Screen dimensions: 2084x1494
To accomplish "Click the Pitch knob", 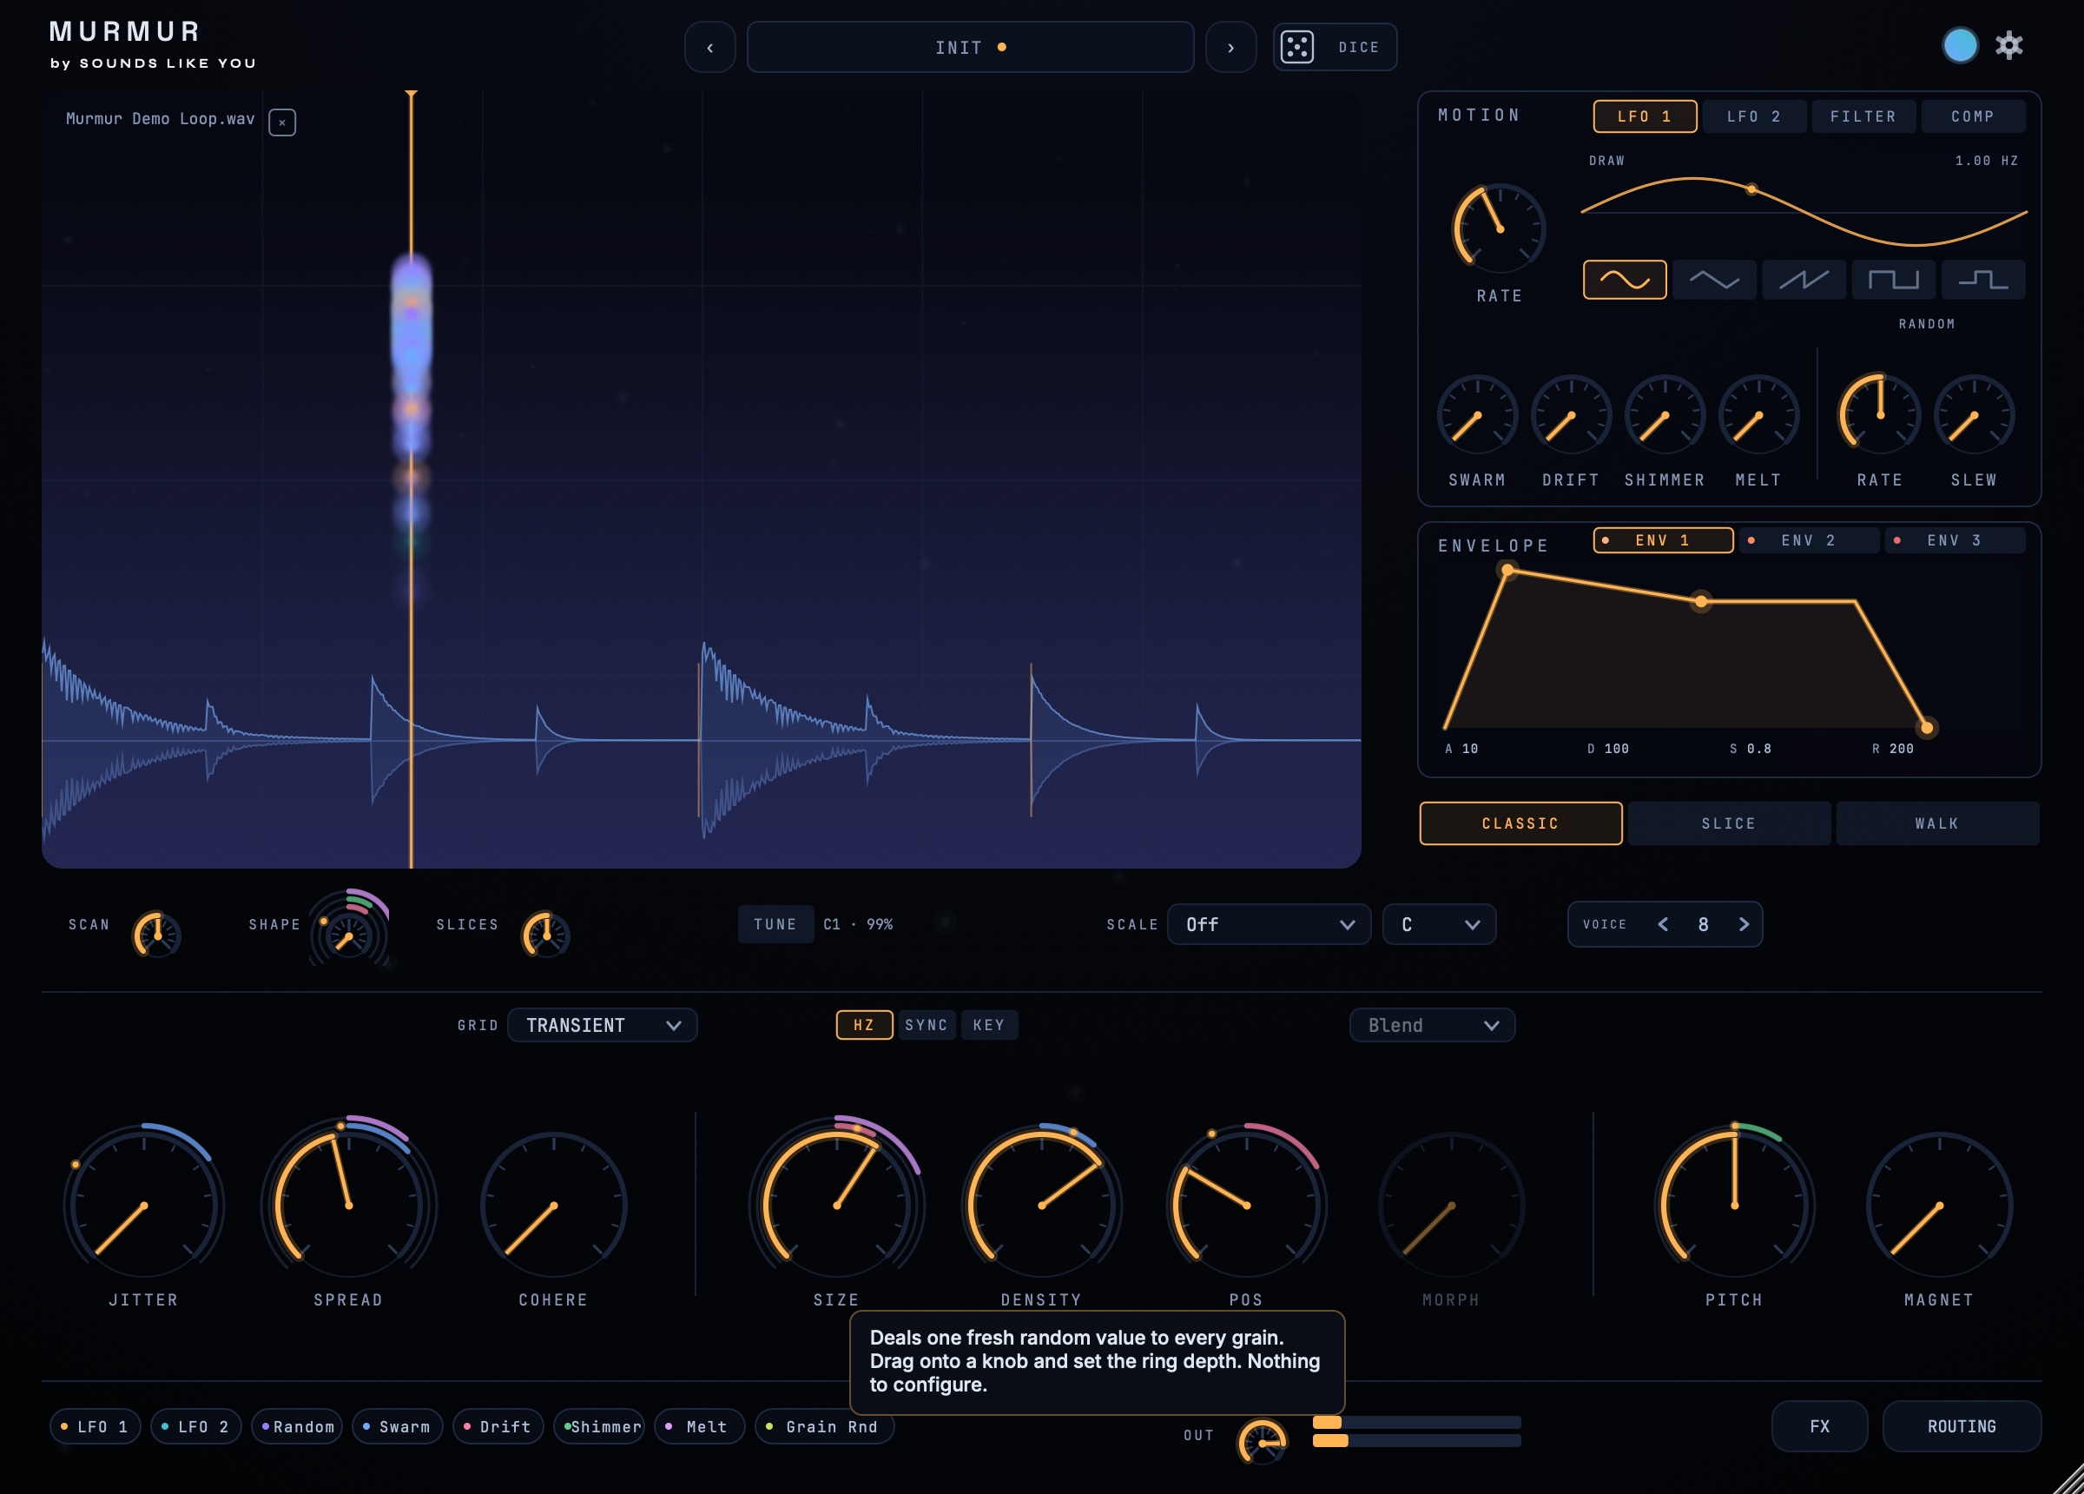I will click(x=1734, y=1205).
